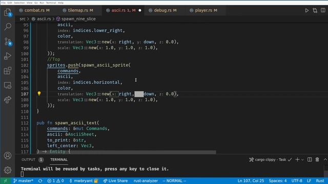328x184 pixels.
Task: Change file encoding UTF-8
Action: pyautogui.click(x=297, y=181)
